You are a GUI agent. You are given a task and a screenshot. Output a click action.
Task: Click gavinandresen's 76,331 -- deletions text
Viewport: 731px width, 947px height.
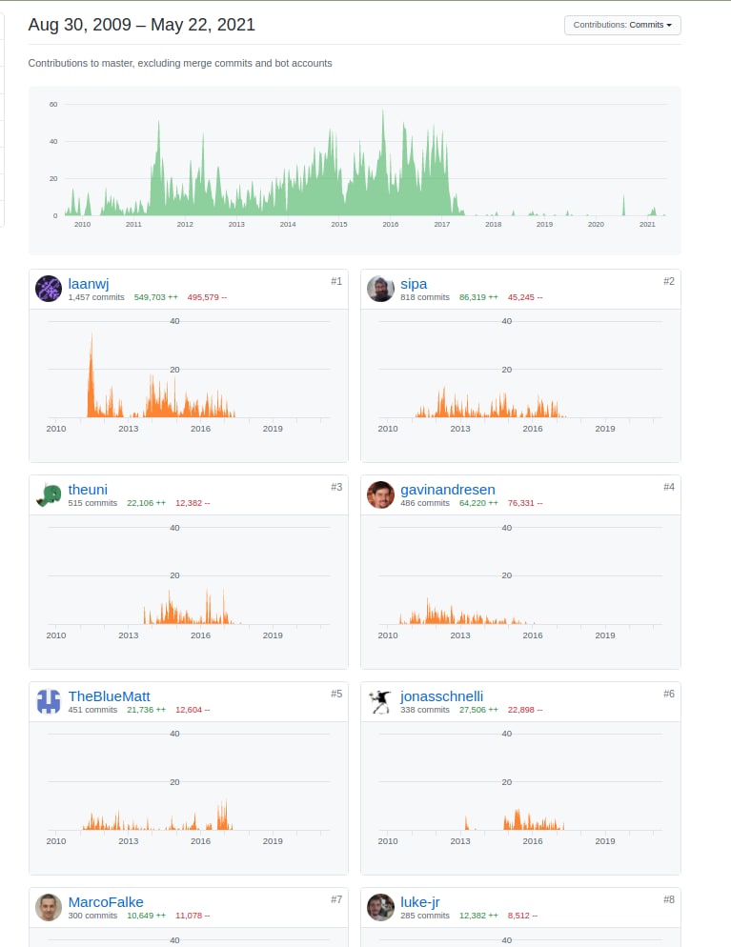click(525, 503)
